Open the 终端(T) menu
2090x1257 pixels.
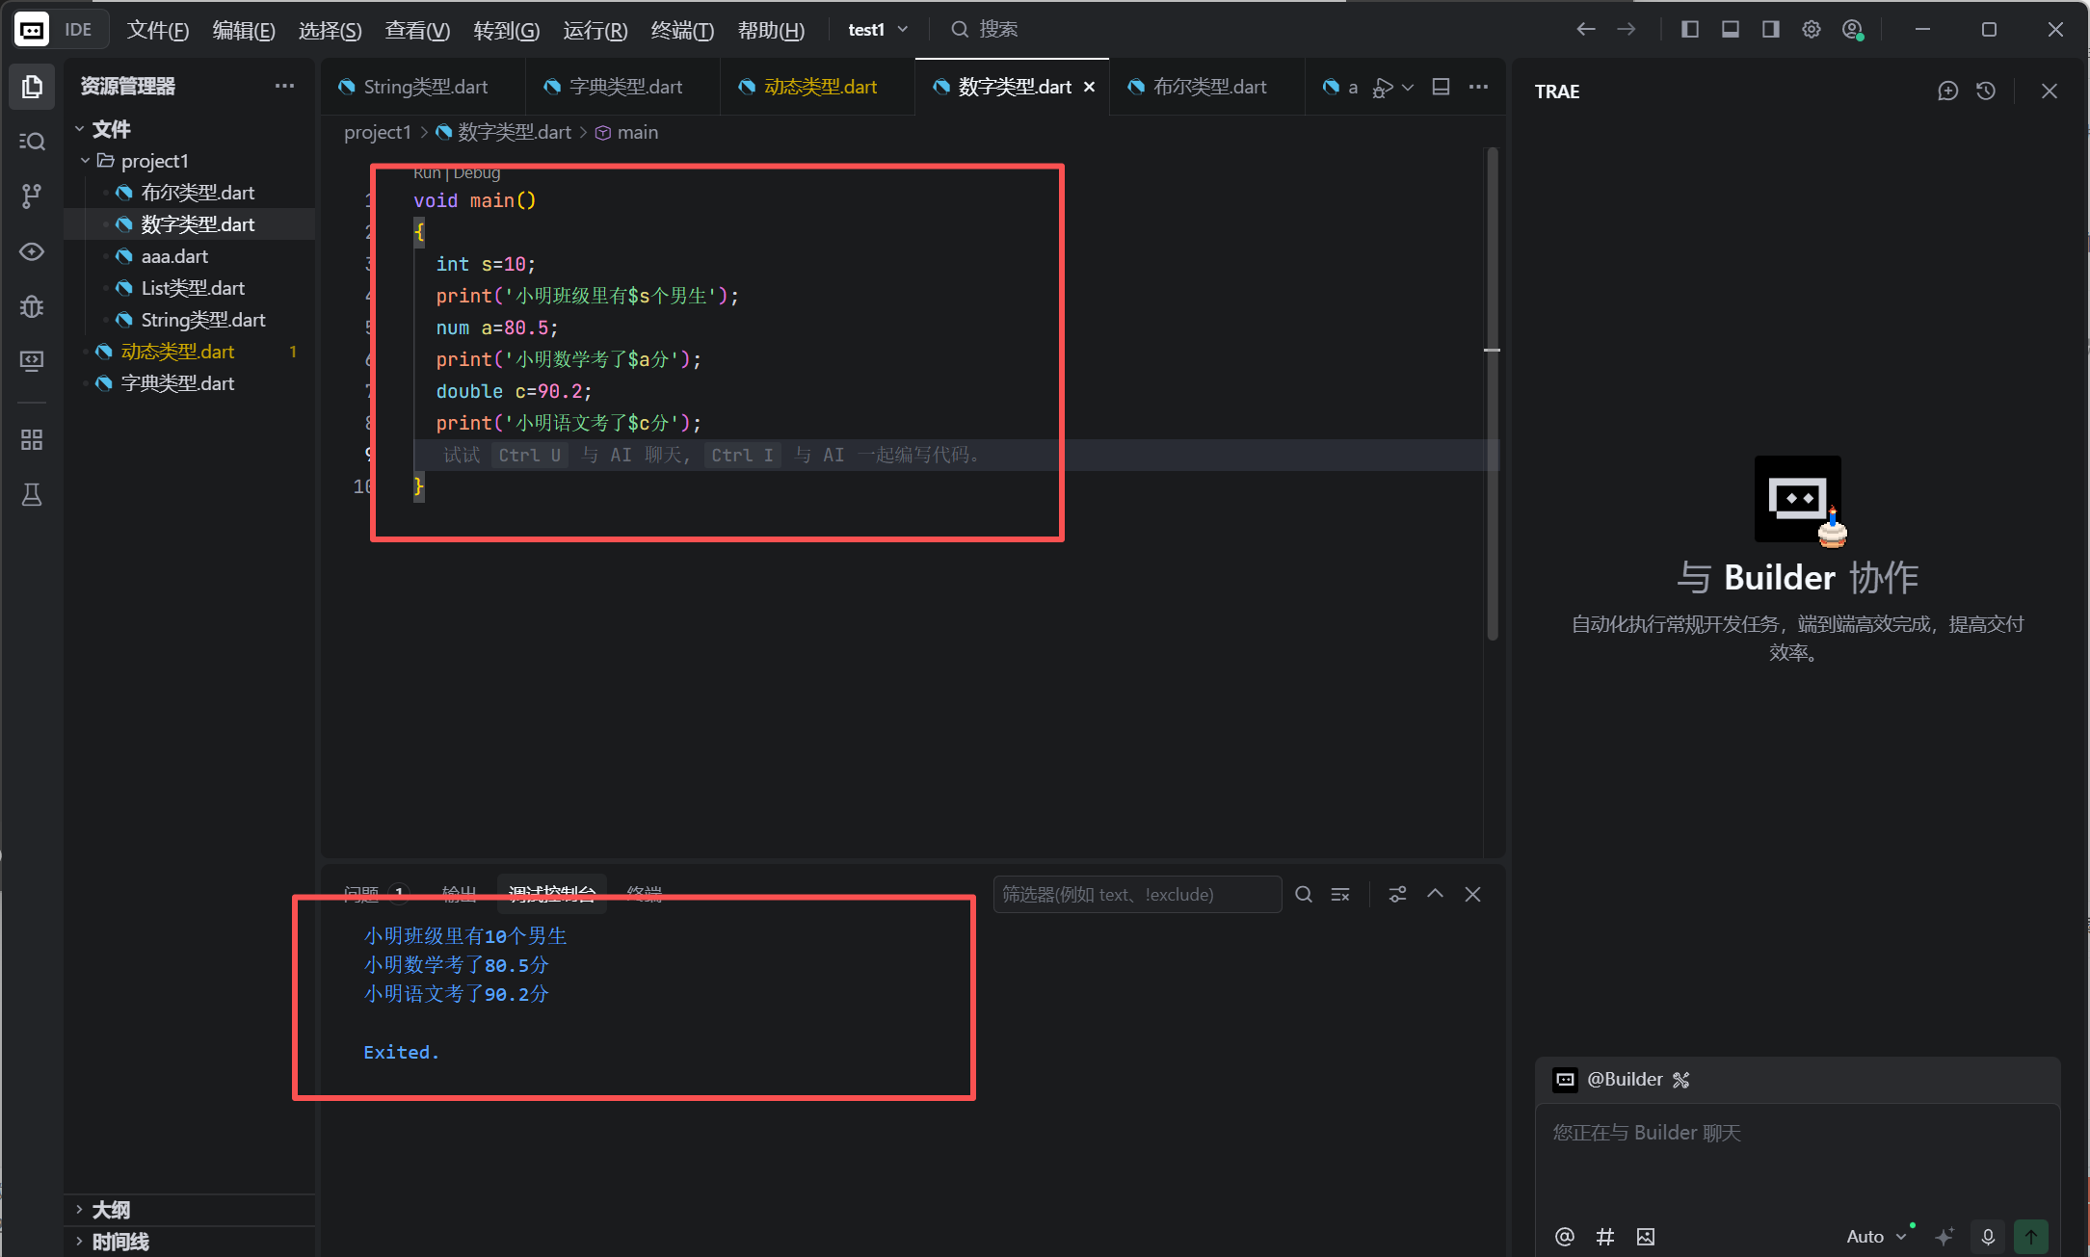click(681, 30)
